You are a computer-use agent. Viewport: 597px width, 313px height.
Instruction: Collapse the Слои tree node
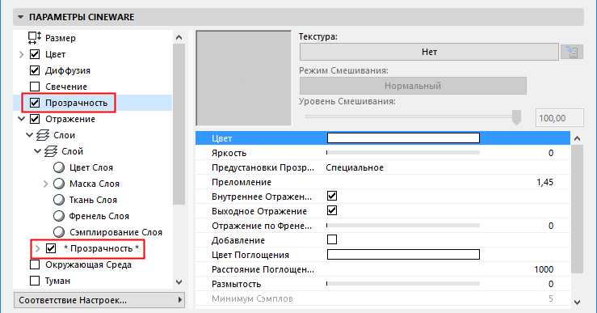pos(30,135)
